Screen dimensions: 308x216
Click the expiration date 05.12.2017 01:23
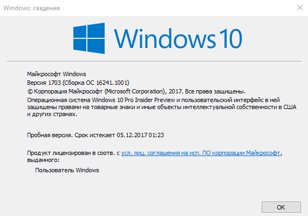coord(140,135)
